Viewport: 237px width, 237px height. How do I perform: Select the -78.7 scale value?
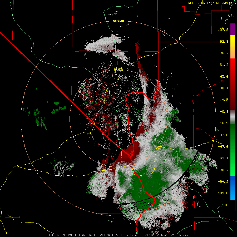[223, 170]
